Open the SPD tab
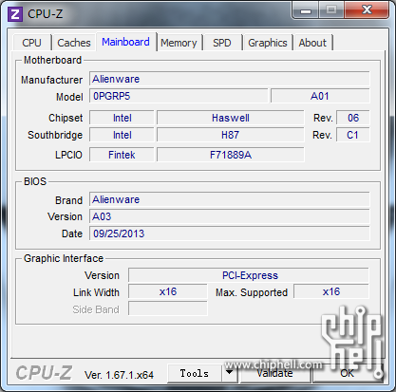This screenshot has width=396, height=392. point(222,43)
